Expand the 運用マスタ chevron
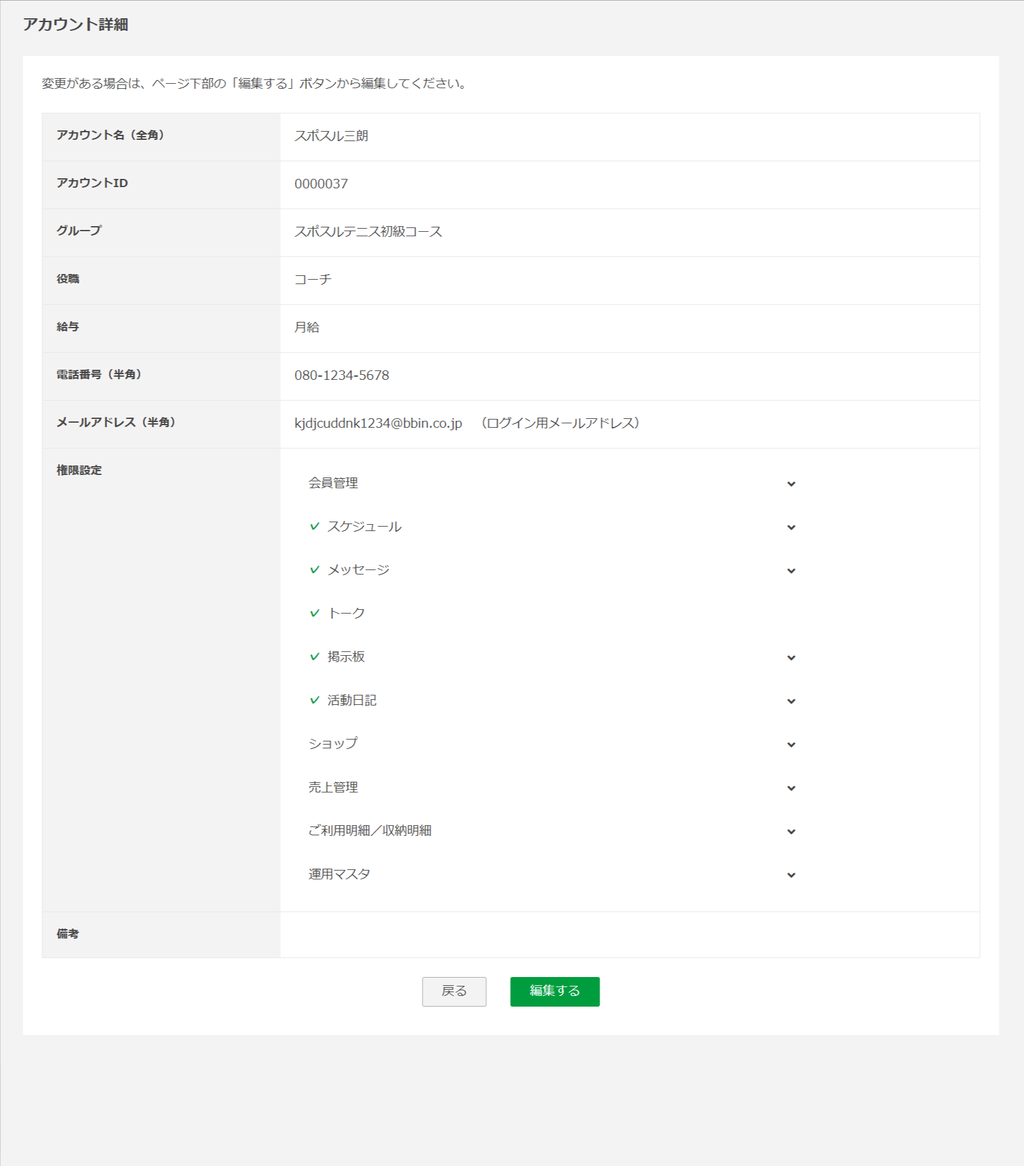Screen dimensions: 1024x1166 791,875
